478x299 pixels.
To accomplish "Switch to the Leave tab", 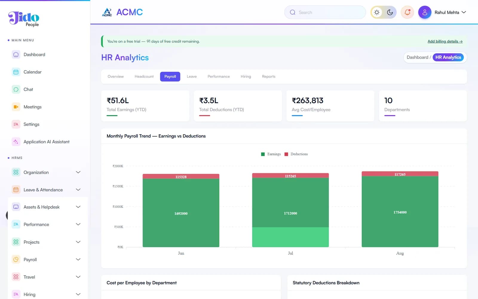I will 192,77.
